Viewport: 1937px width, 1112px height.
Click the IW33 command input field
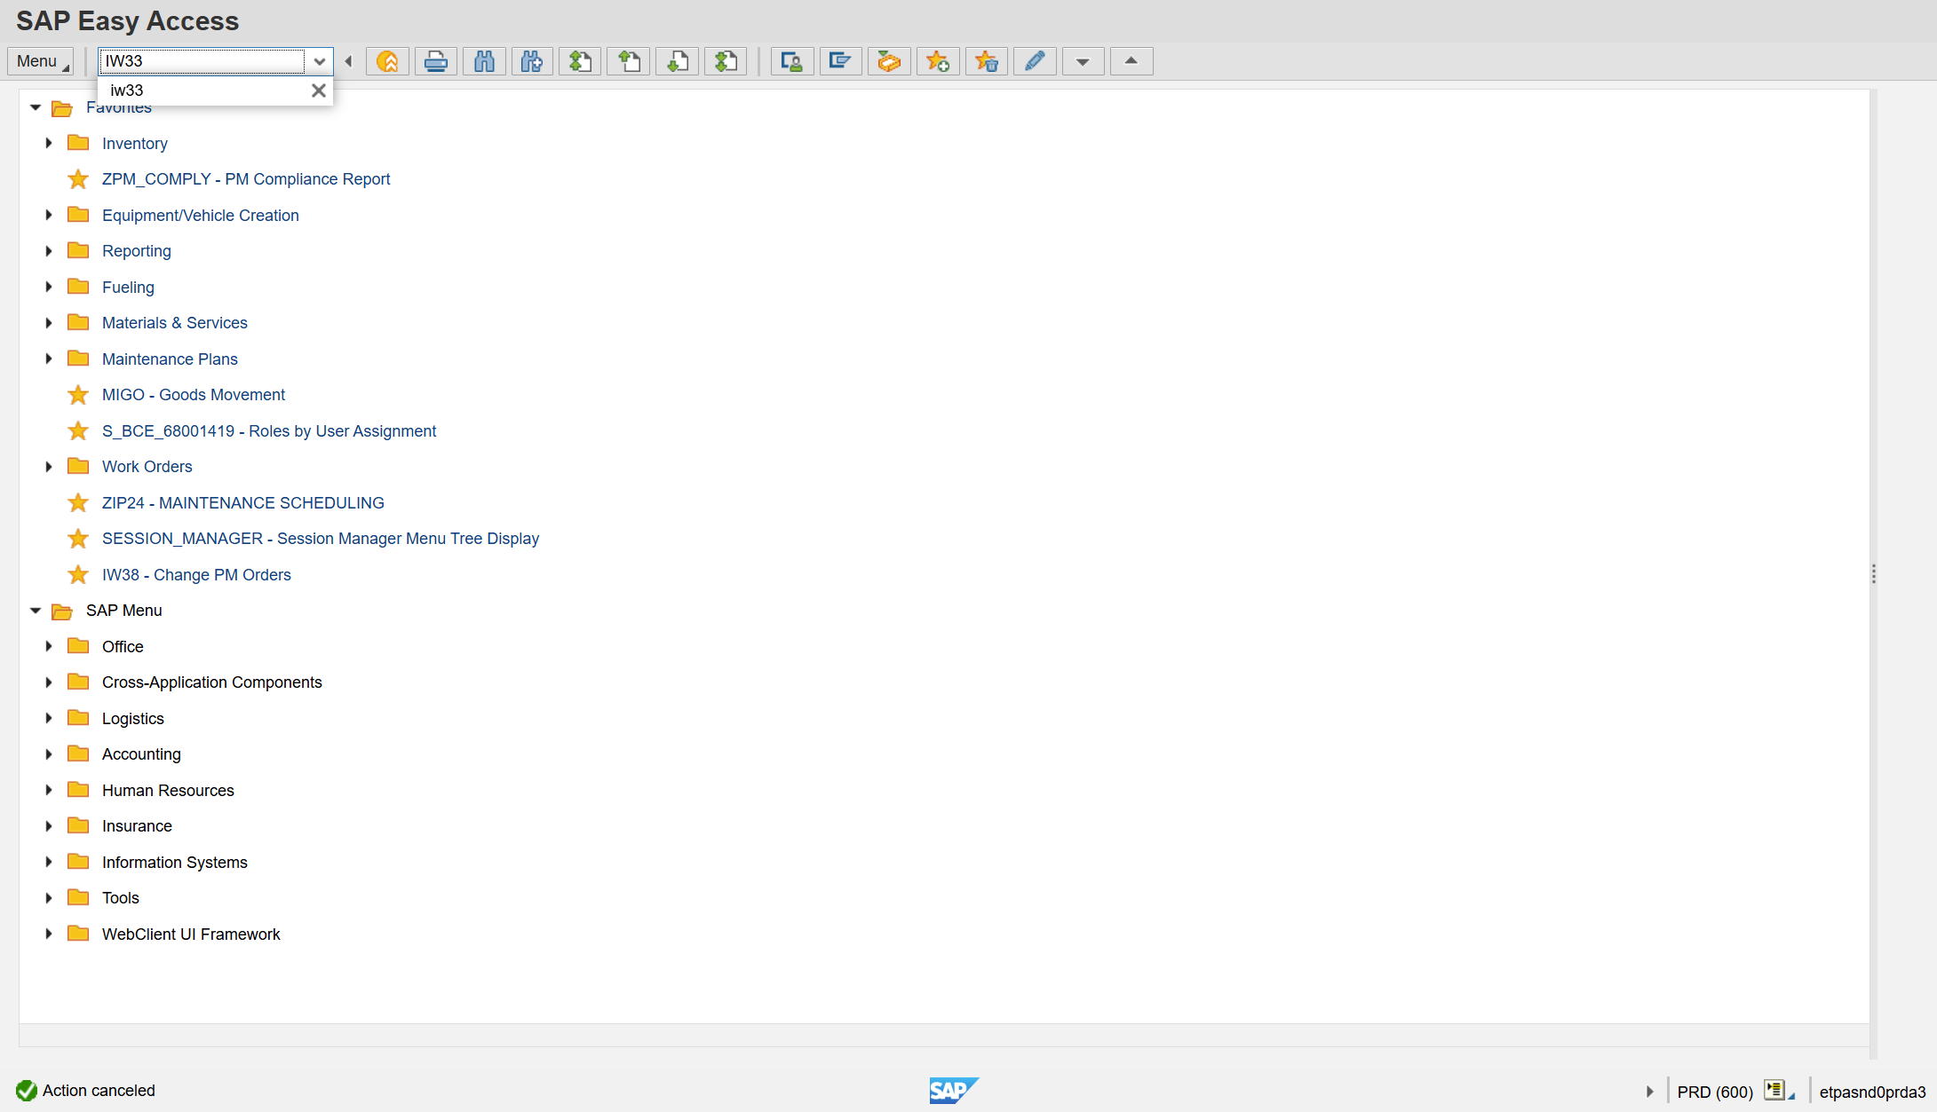click(x=202, y=61)
